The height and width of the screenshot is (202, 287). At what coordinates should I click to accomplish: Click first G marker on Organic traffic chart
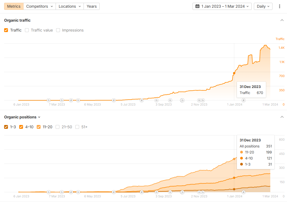(48, 100)
